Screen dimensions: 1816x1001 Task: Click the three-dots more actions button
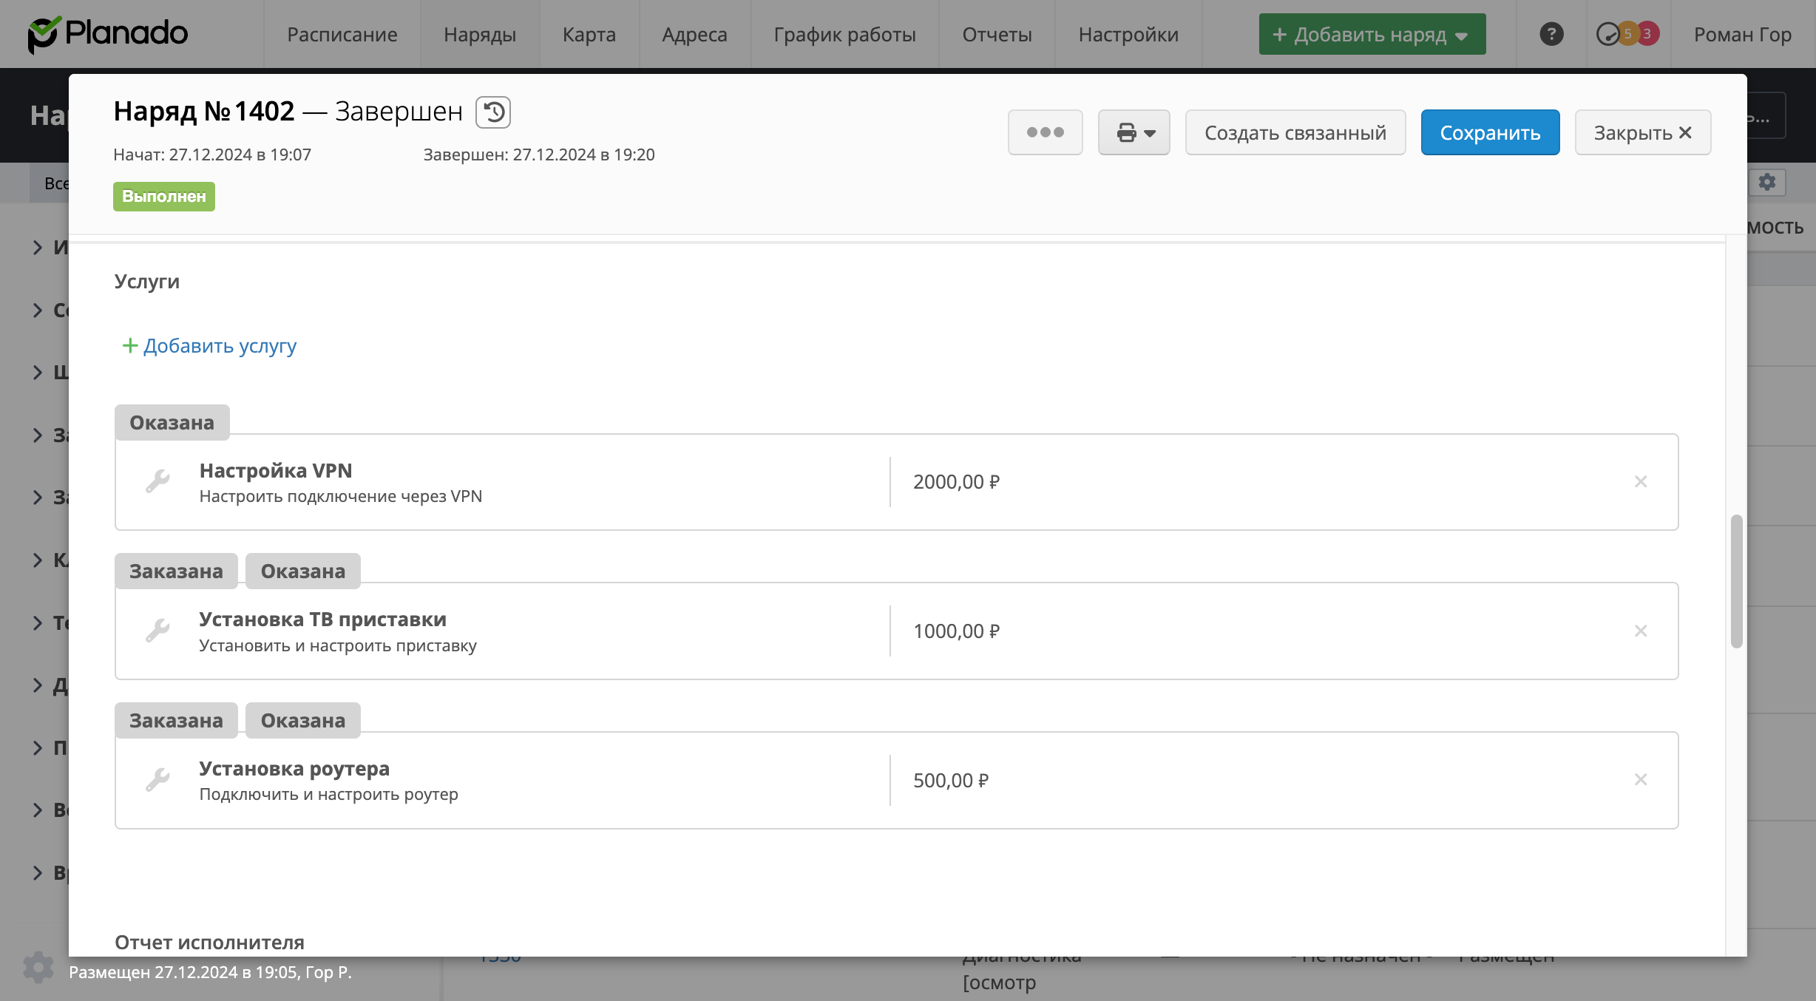1045,132
